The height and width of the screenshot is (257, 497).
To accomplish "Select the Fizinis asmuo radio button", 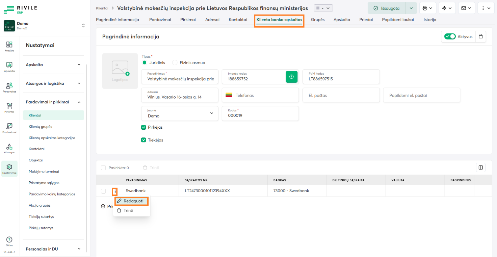I will tap(175, 62).
